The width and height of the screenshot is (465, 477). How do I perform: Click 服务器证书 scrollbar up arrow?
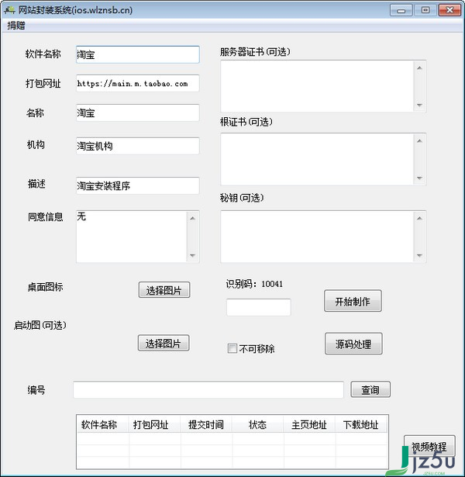(x=419, y=67)
